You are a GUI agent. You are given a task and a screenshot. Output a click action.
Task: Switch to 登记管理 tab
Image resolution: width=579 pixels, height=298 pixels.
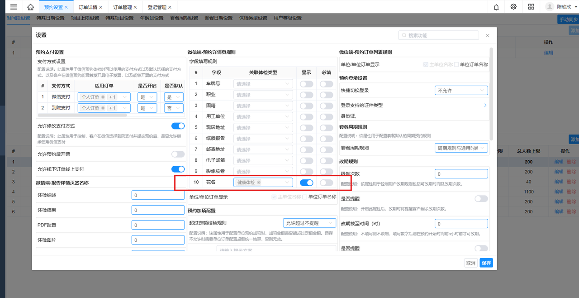point(156,8)
